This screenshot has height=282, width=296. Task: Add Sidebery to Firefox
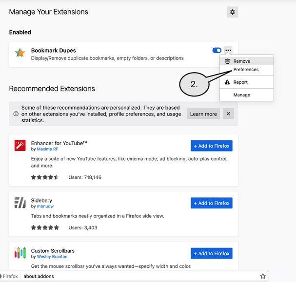click(x=212, y=203)
